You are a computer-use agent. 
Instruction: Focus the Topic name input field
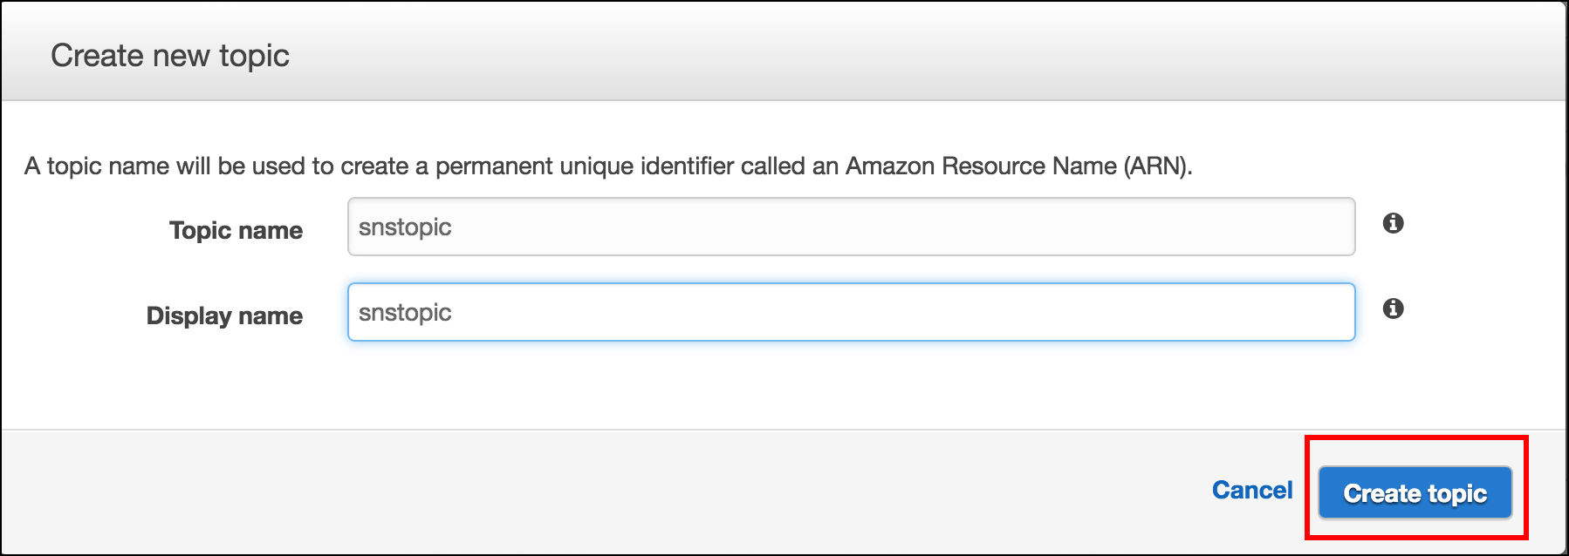(851, 227)
